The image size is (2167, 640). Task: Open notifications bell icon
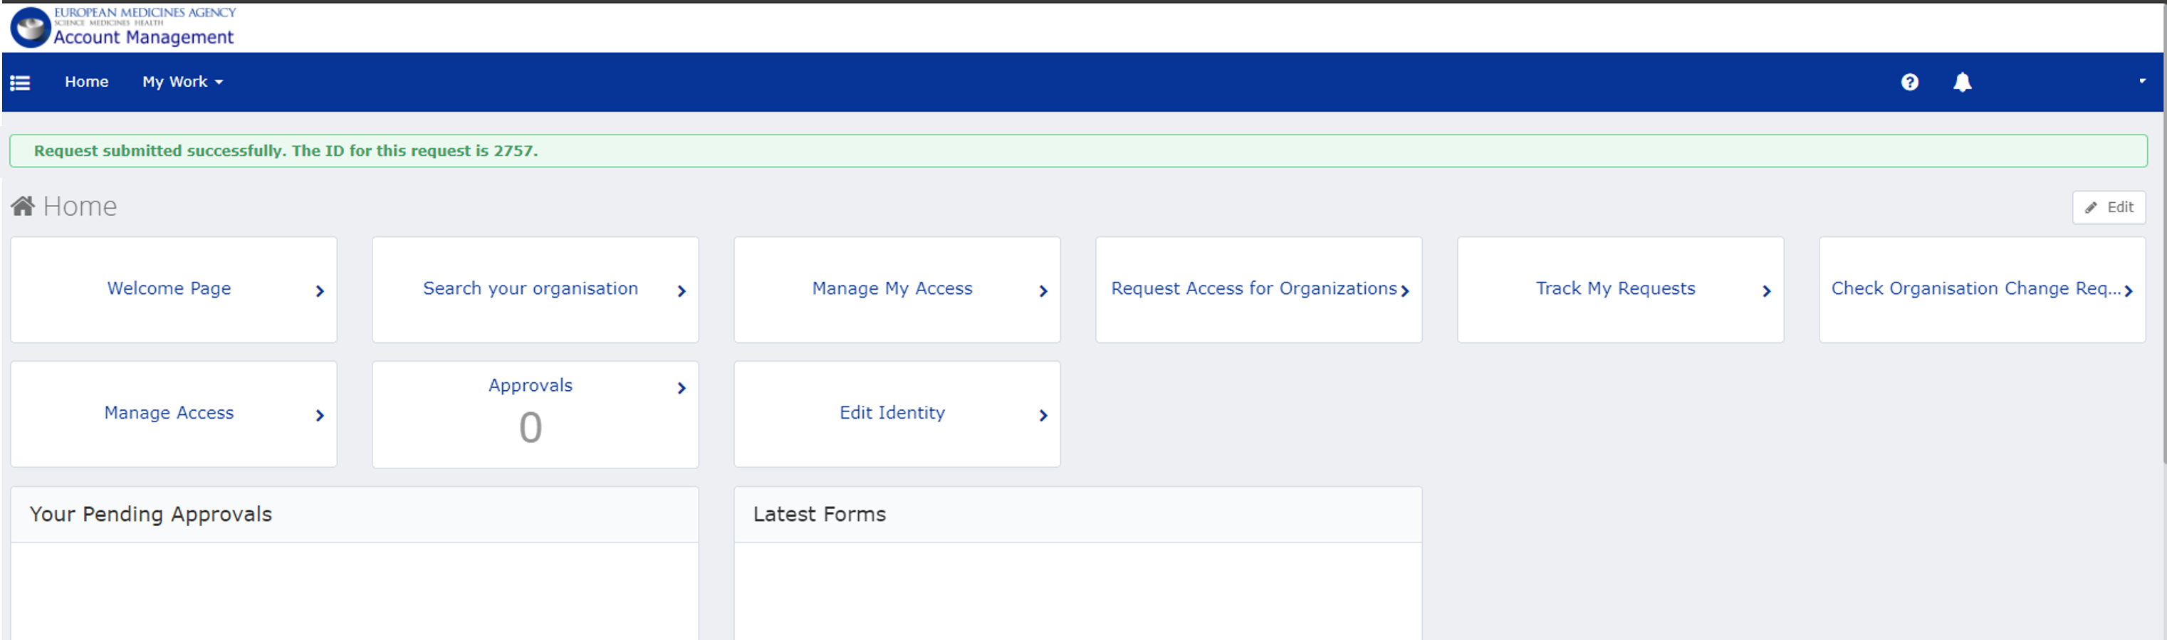click(1962, 82)
